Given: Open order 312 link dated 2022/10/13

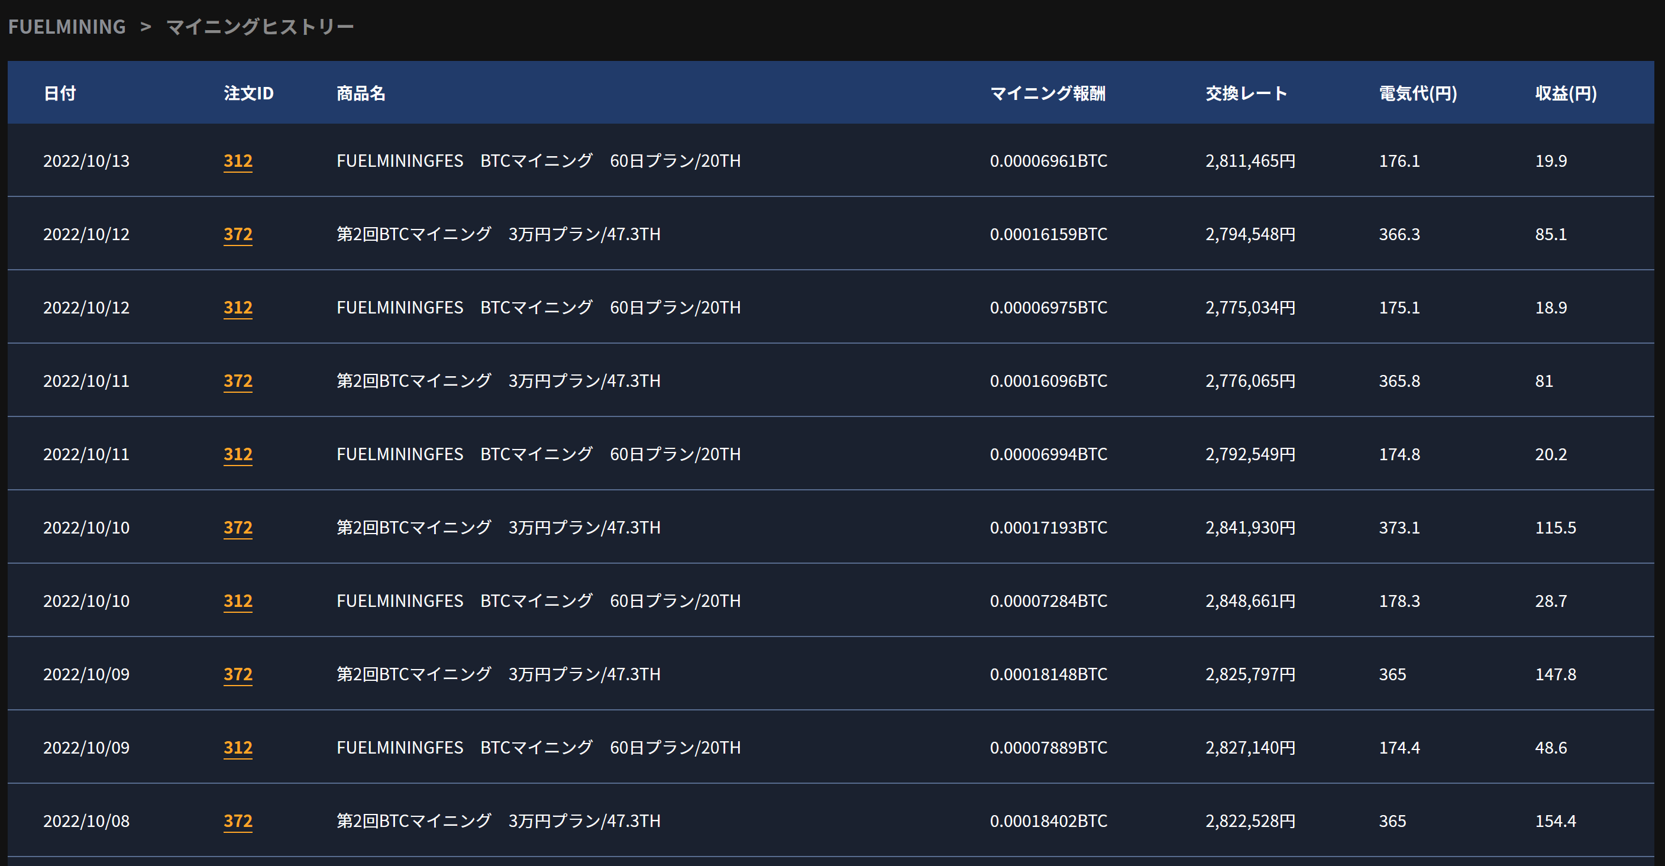Looking at the screenshot, I should tap(238, 160).
